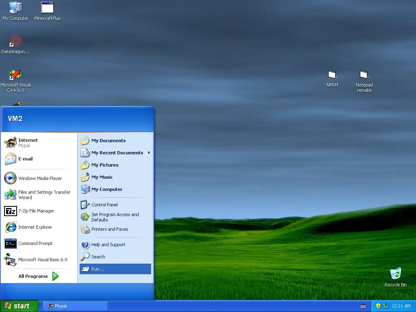Open the My Computer desktop icon
416x312 pixels.
click(15, 11)
